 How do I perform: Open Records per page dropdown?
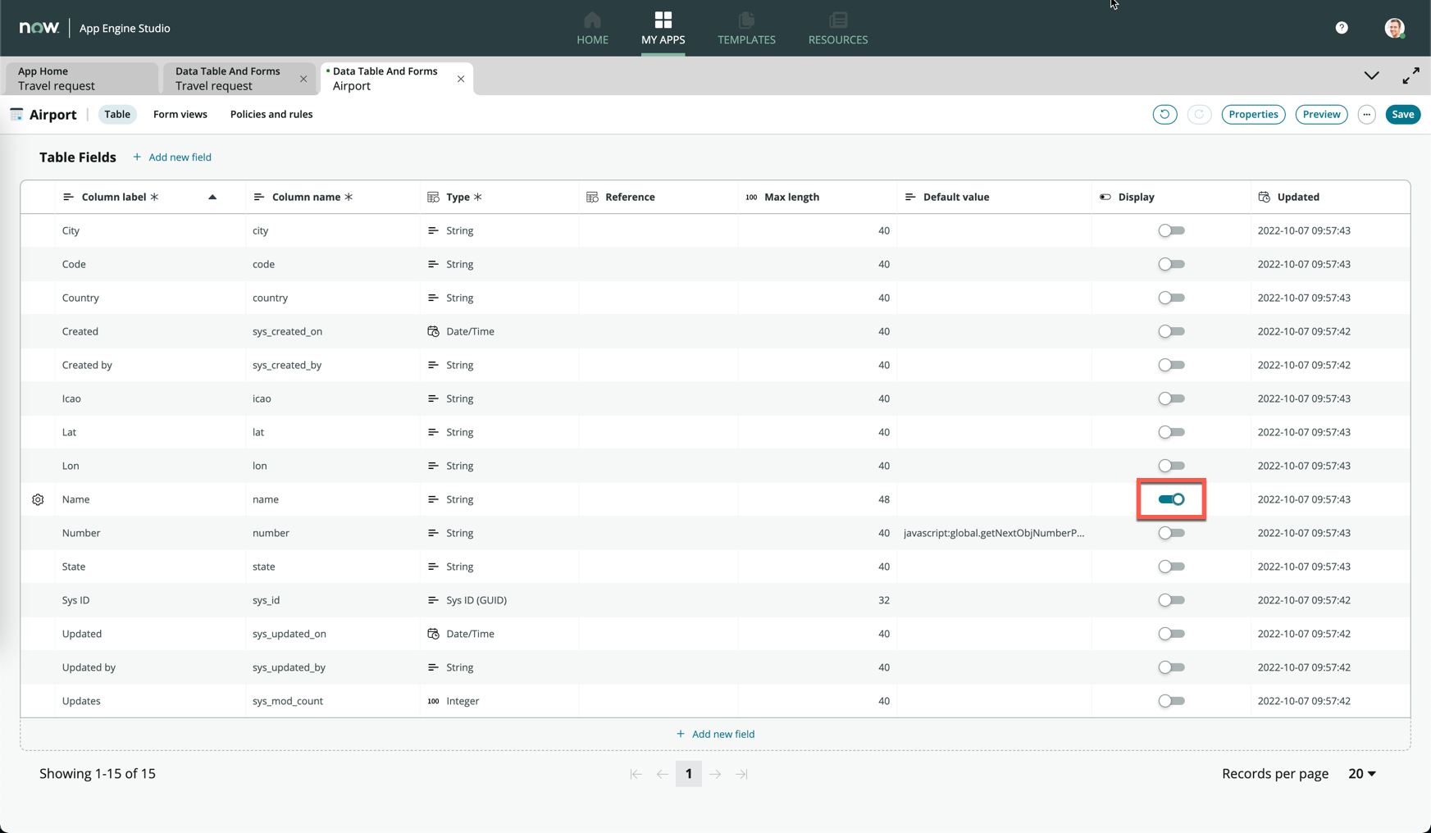click(1361, 774)
